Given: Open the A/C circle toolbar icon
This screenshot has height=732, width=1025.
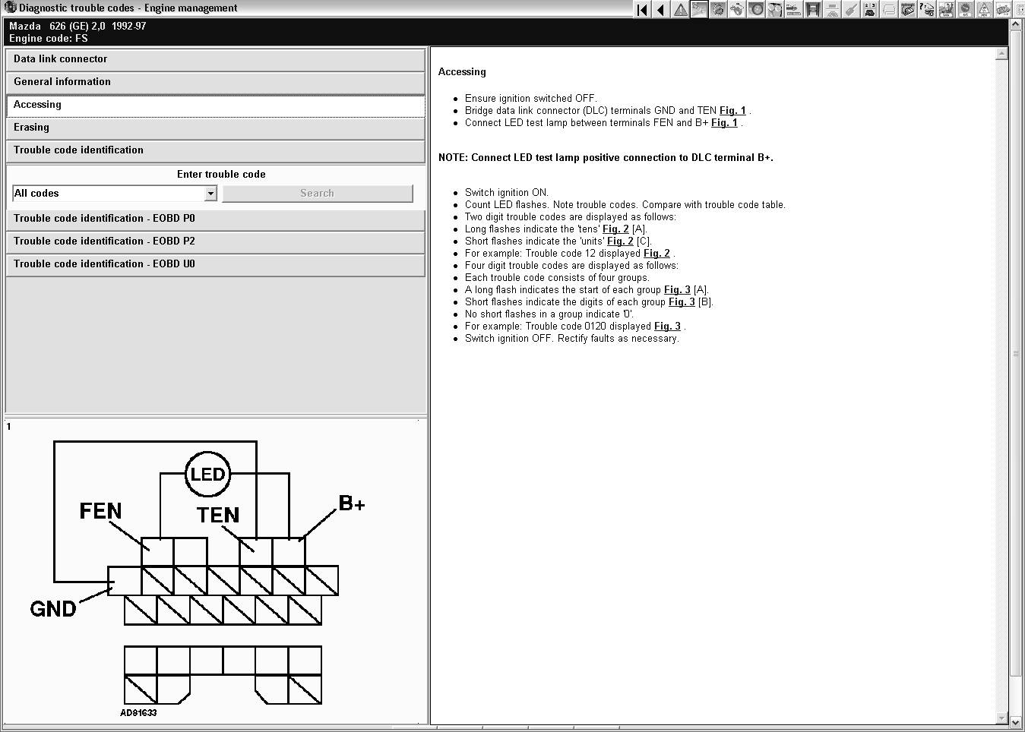Looking at the screenshot, I should pos(965,9).
